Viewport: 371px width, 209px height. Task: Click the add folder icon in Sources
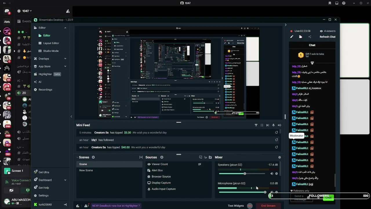point(210,157)
